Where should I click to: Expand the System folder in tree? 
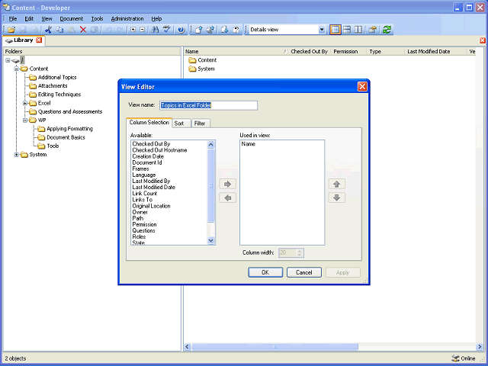pyautogui.click(x=17, y=154)
